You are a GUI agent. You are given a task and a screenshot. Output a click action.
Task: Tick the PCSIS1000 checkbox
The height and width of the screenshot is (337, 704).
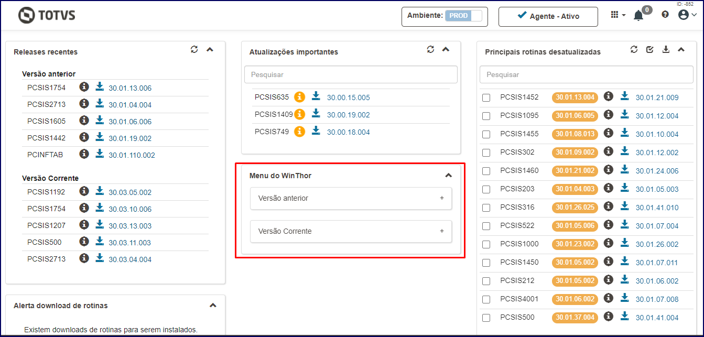[486, 244]
